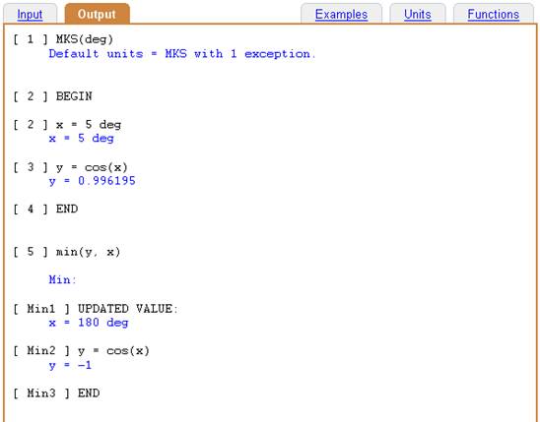Click the Min3 END line

[x=56, y=393]
